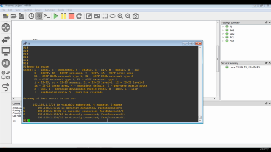Open the Tools menu
271x152 pixels.
click(61, 10)
